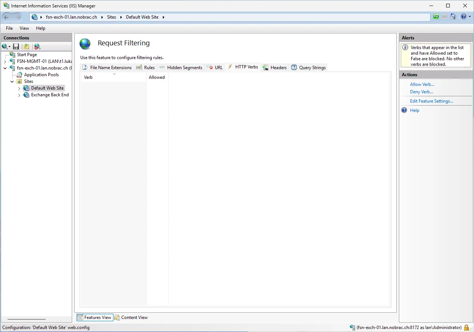Viewport: 474px width, 332px height.
Task: Click the Delete connection icon in Connections toolbar
Action: tap(37, 46)
